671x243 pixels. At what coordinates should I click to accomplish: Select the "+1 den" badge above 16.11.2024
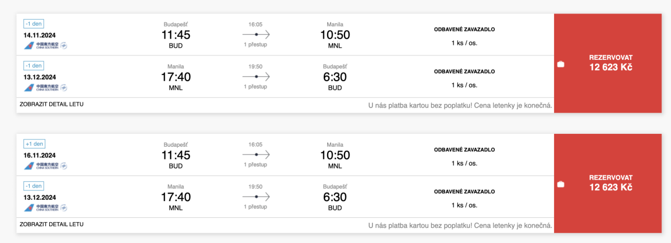34,144
